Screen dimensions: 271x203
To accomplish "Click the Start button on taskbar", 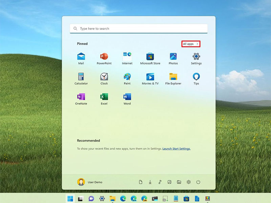I will point(70,199).
